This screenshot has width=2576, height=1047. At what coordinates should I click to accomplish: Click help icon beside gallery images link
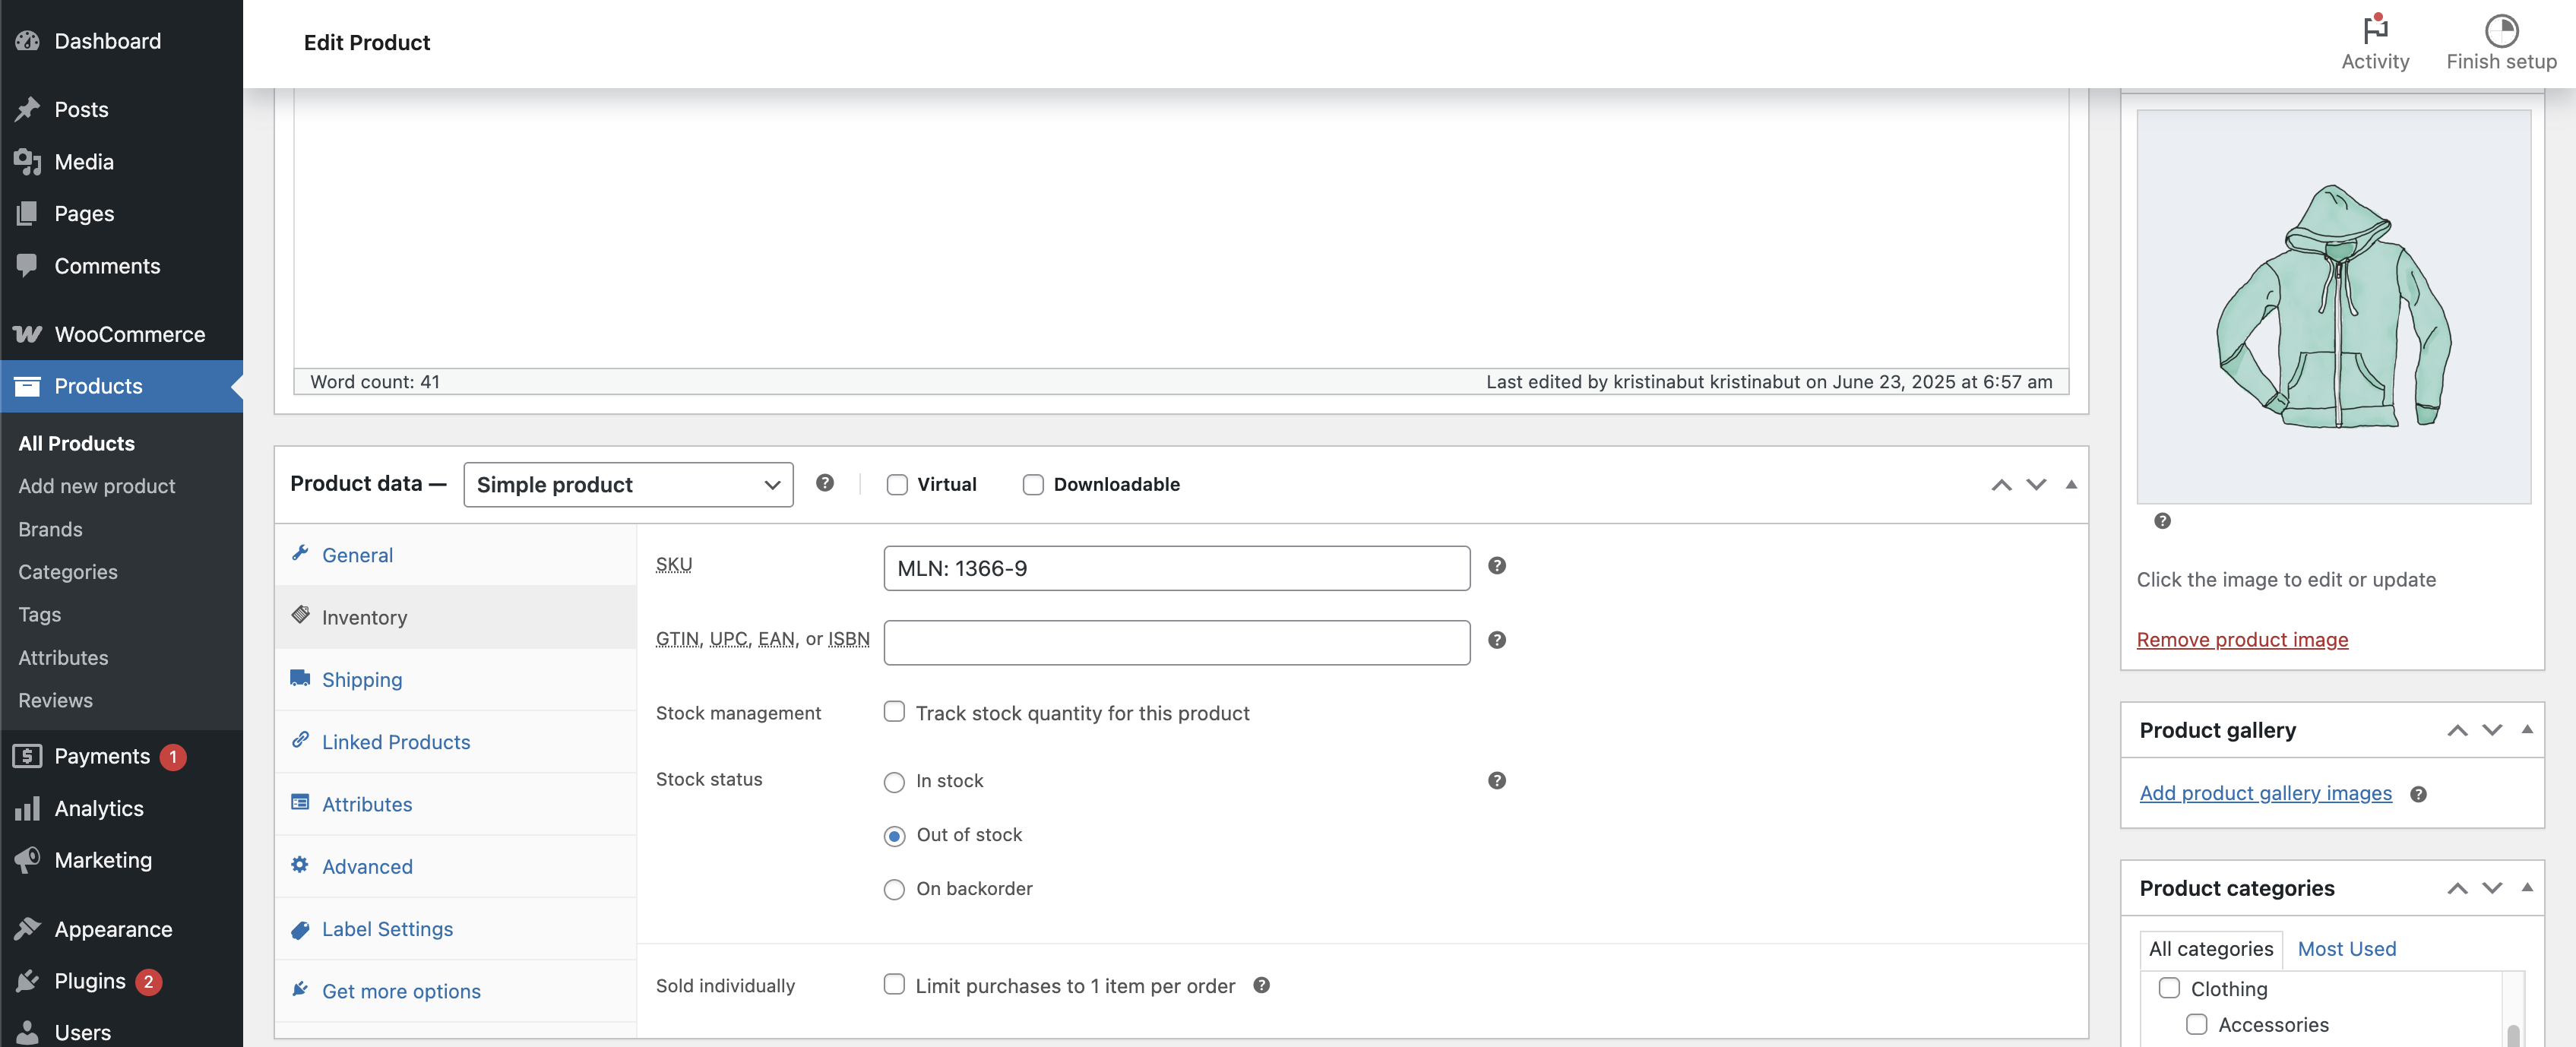(2418, 795)
